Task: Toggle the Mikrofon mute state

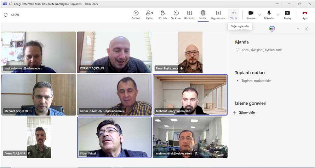Action: (269, 14)
